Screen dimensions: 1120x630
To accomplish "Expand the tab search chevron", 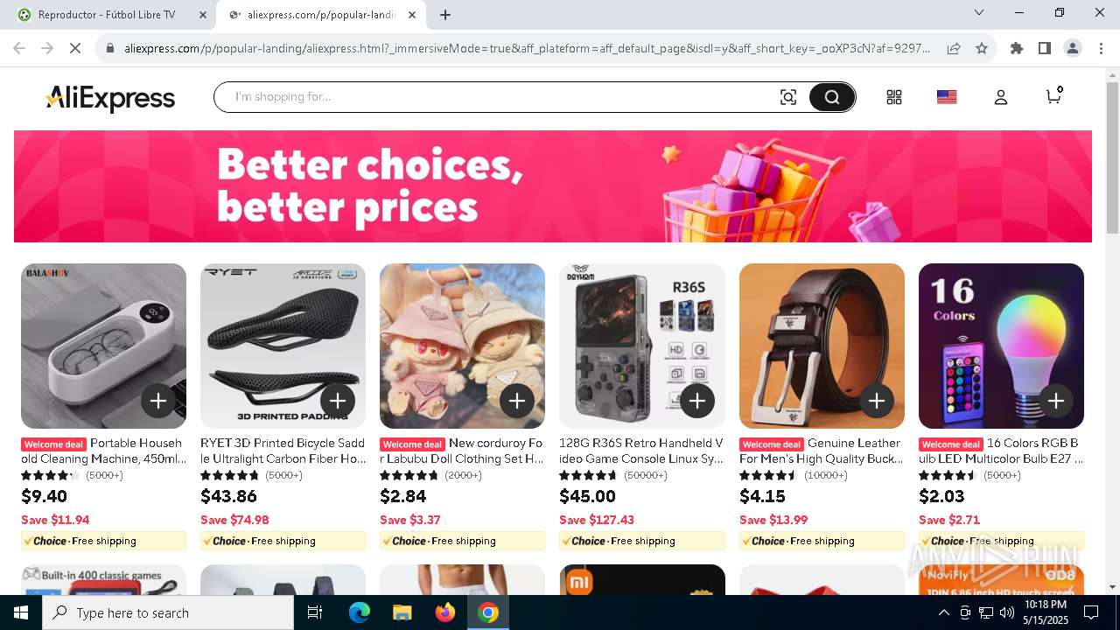I will click(979, 13).
